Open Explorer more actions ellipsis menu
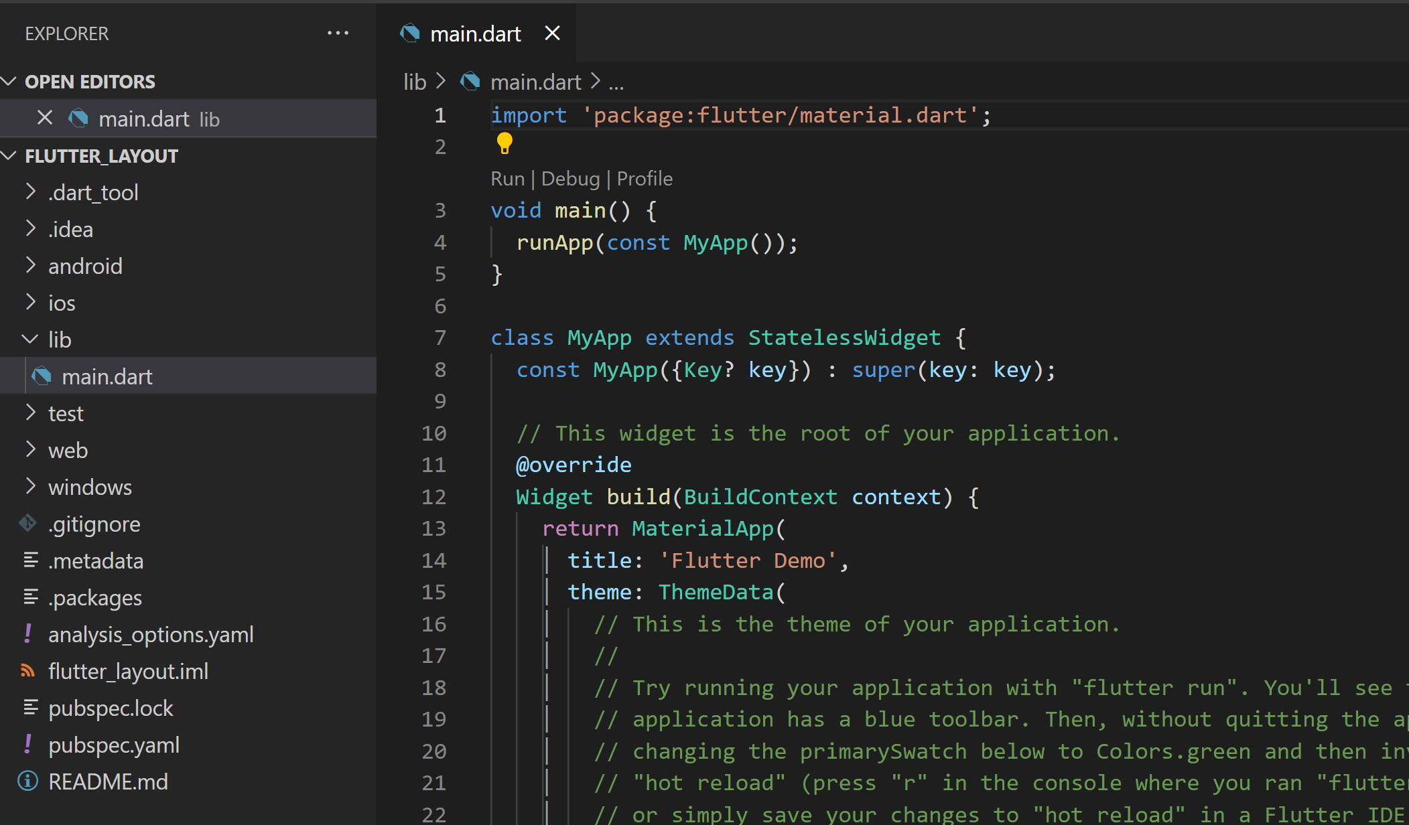This screenshot has height=825, width=1409. 338,33
